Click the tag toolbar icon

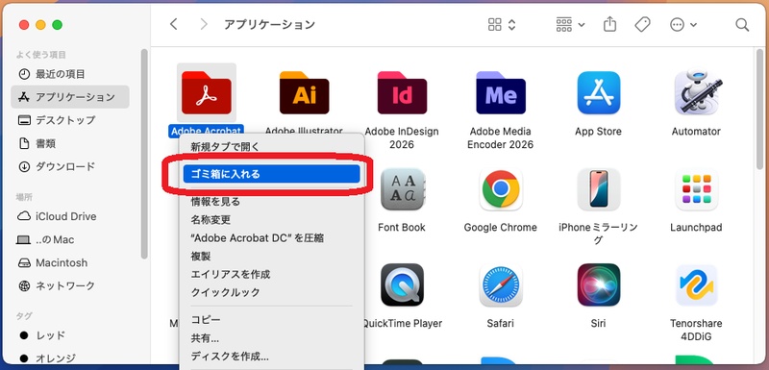click(x=642, y=24)
